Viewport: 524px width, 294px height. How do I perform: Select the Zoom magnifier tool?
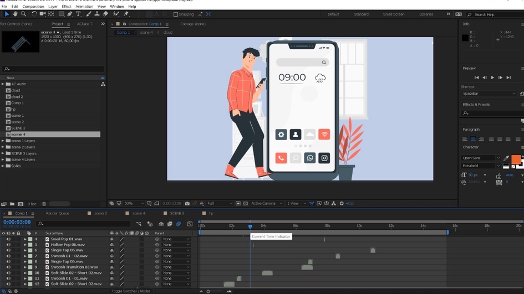pyautogui.click(x=23, y=14)
